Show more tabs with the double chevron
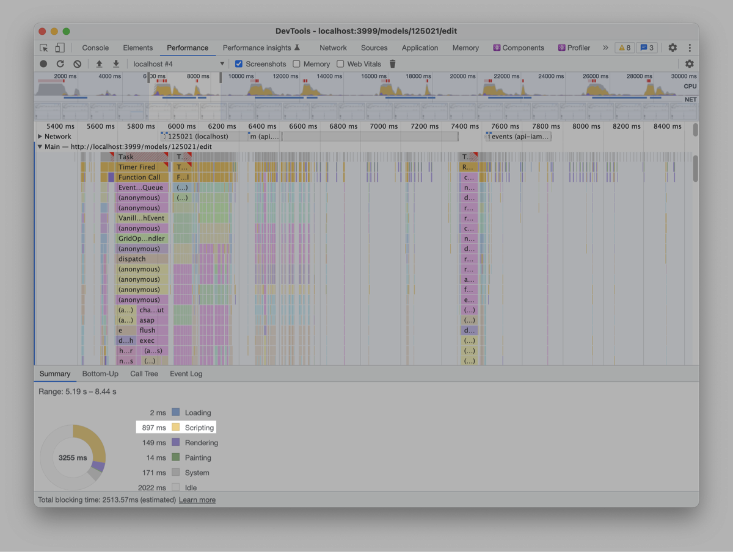This screenshot has width=733, height=552. (605, 48)
